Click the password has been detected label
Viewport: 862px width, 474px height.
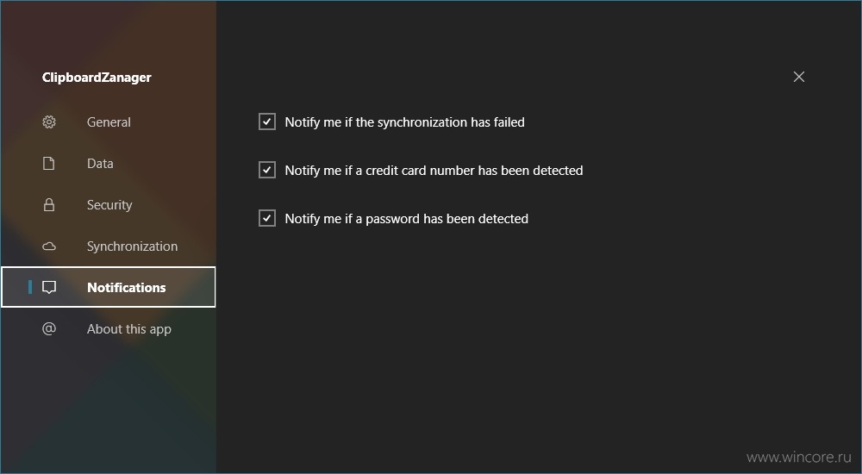click(406, 219)
